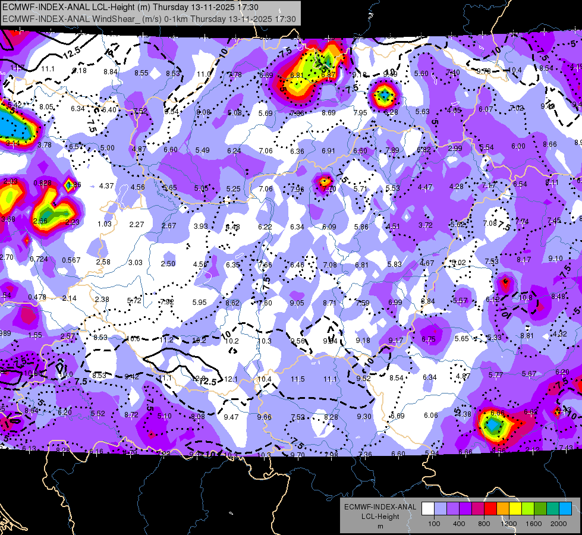Click the 11.5 wind shear value

[298, 379]
